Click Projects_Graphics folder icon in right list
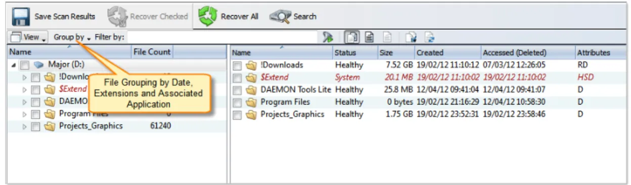Image resolution: width=631 pixels, height=185 pixels. click(x=251, y=115)
